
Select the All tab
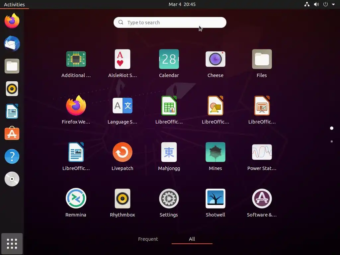click(x=192, y=239)
